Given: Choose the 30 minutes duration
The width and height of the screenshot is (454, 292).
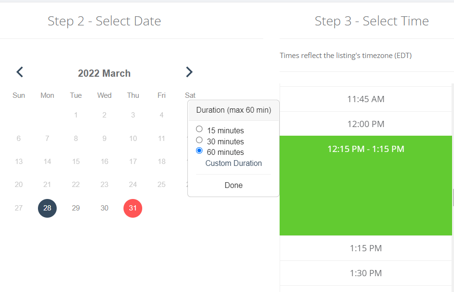Looking at the screenshot, I should tap(199, 140).
